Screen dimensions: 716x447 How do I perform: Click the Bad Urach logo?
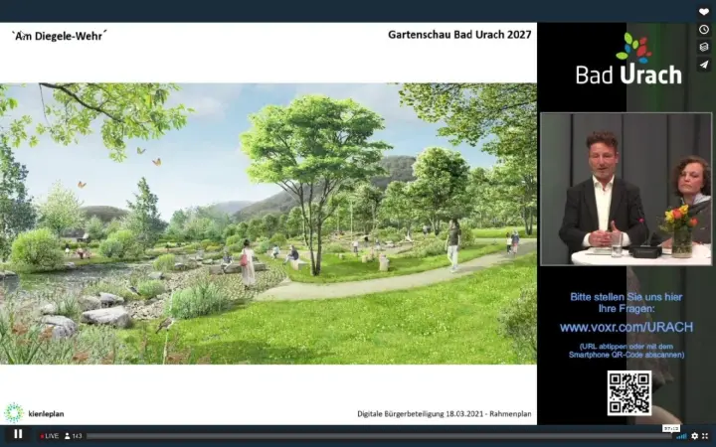628,62
